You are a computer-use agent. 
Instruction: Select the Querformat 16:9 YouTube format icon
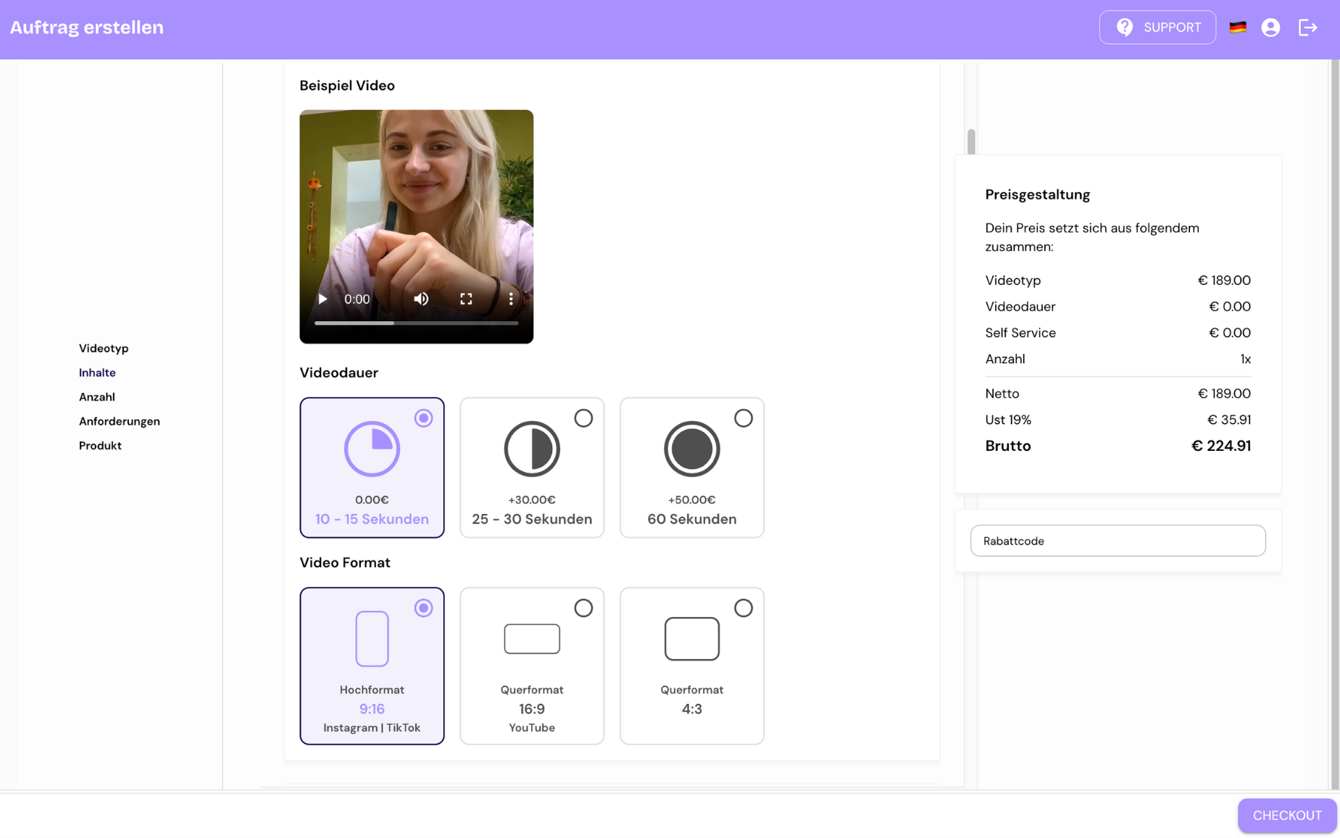click(x=531, y=639)
